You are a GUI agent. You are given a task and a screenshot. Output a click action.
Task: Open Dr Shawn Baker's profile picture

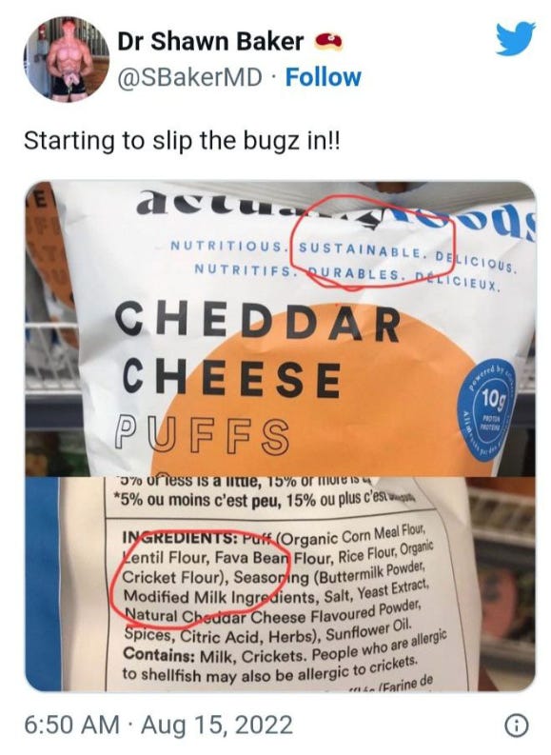point(67,59)
